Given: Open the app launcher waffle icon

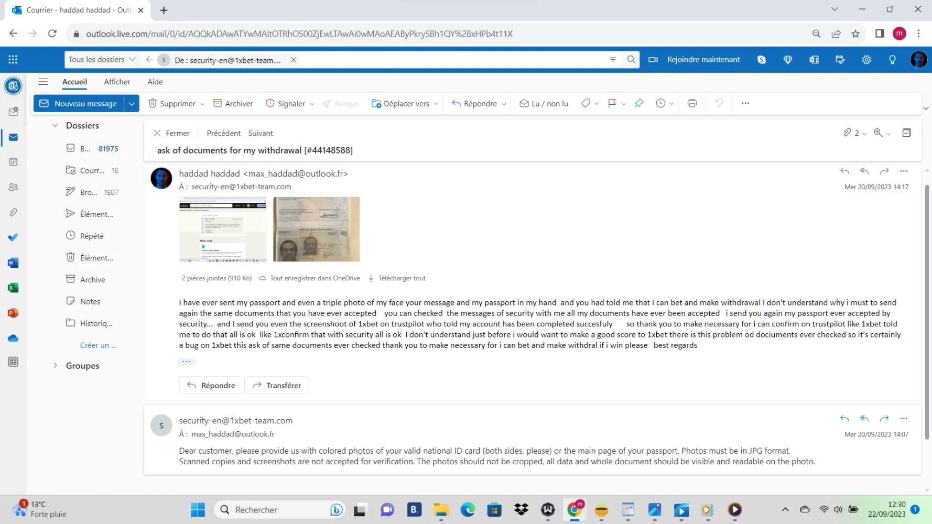Looking at the screenshot, I should coord(13,60).
